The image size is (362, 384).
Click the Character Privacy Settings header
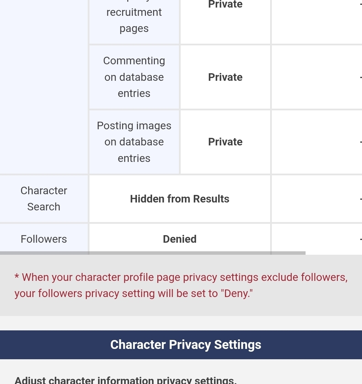pyautogui.click(x=185, y=345)
